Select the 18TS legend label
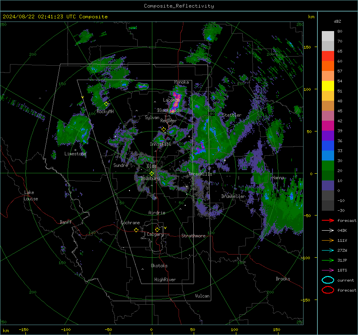Screen dimensions: 358x335 pos(342,270)
